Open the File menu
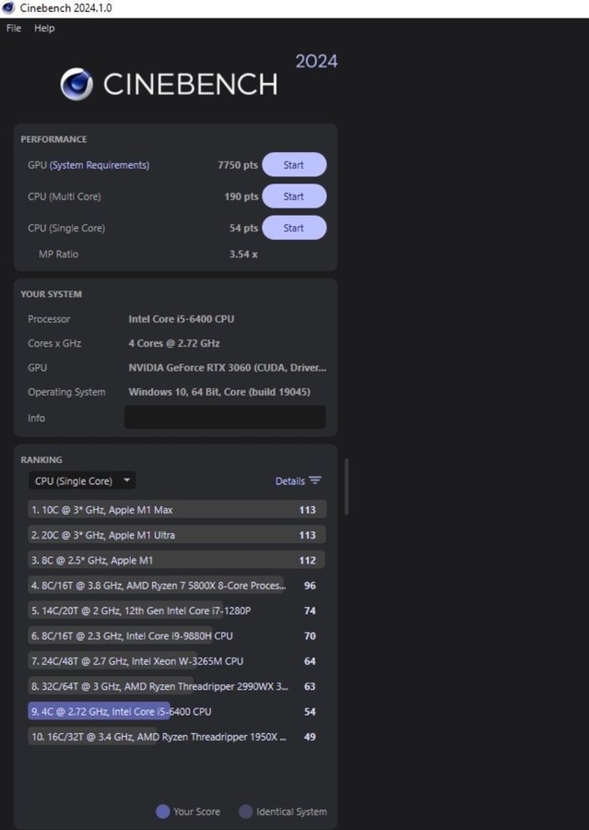589x830 pixels. click(x=14, y=29)
